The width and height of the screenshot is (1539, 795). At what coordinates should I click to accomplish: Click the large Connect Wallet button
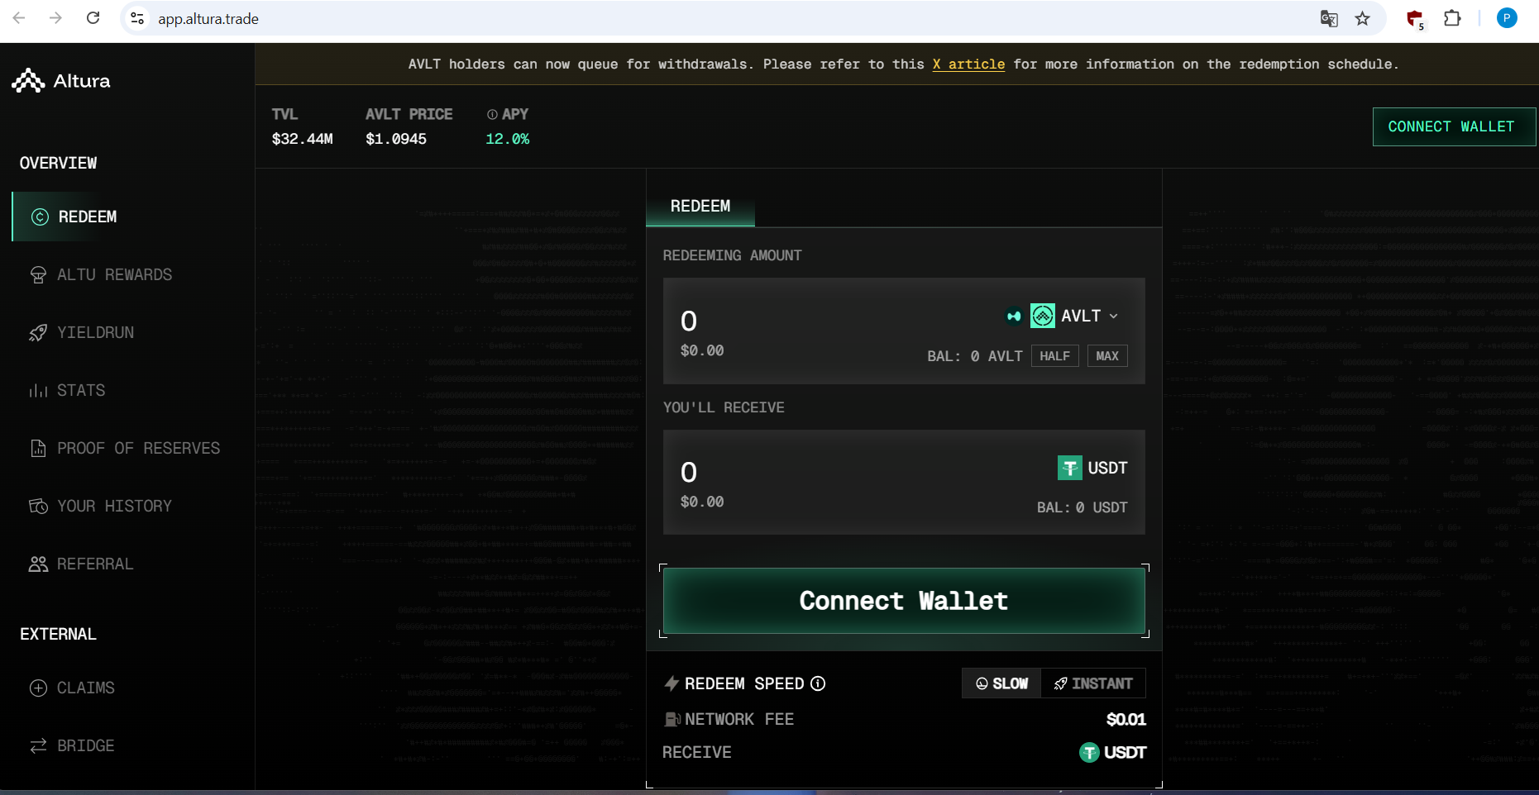coord(904,601)
